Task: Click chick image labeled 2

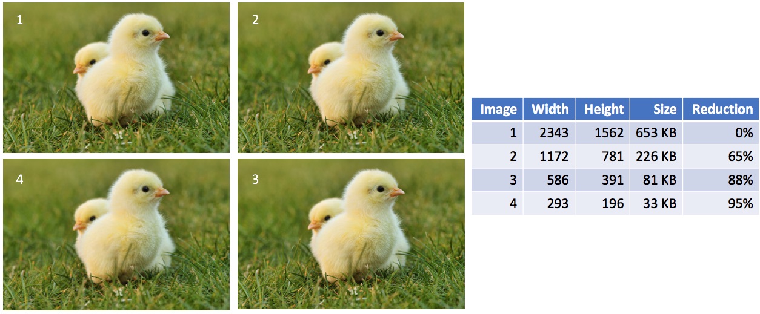Action: (351, 77)
